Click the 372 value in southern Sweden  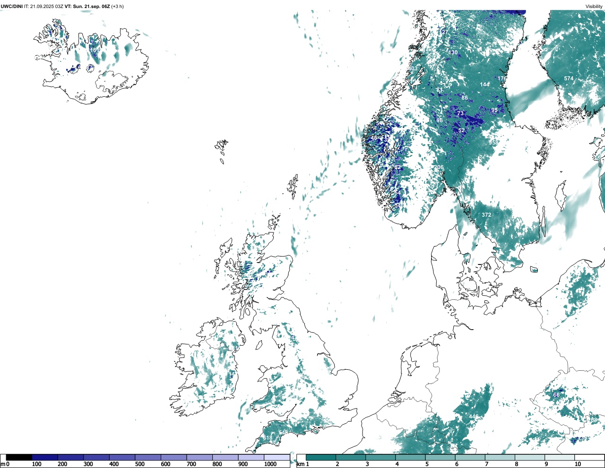(x=486, y=215)
